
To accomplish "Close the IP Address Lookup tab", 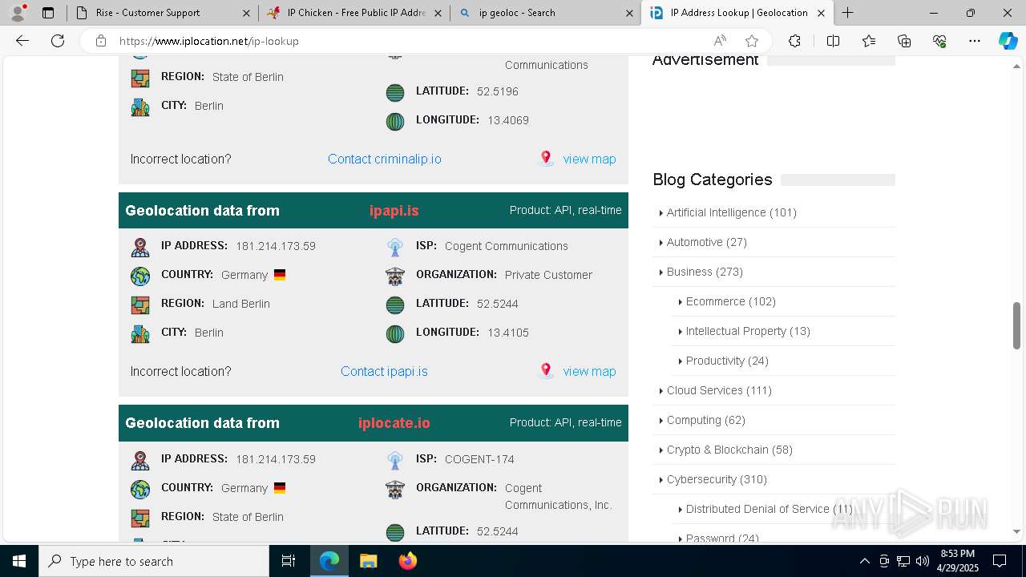I will point(821,13).
